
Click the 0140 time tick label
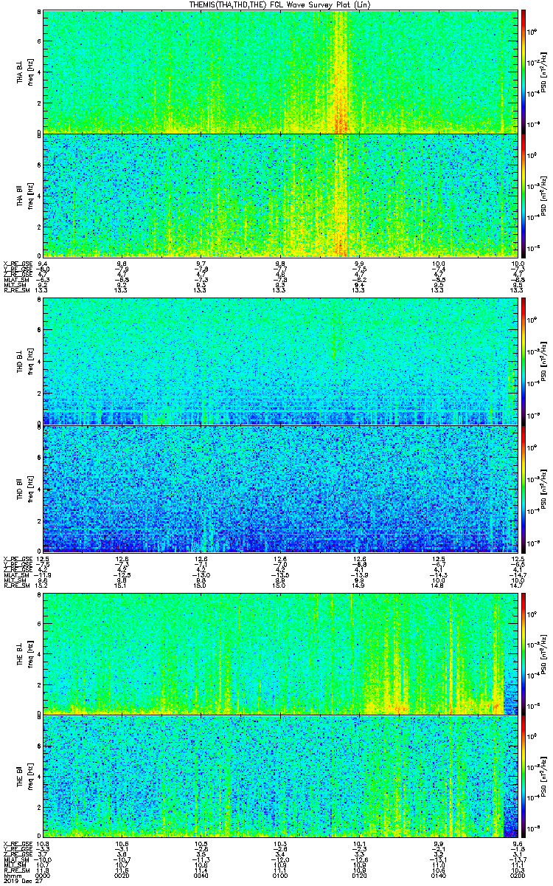[438, 876]
